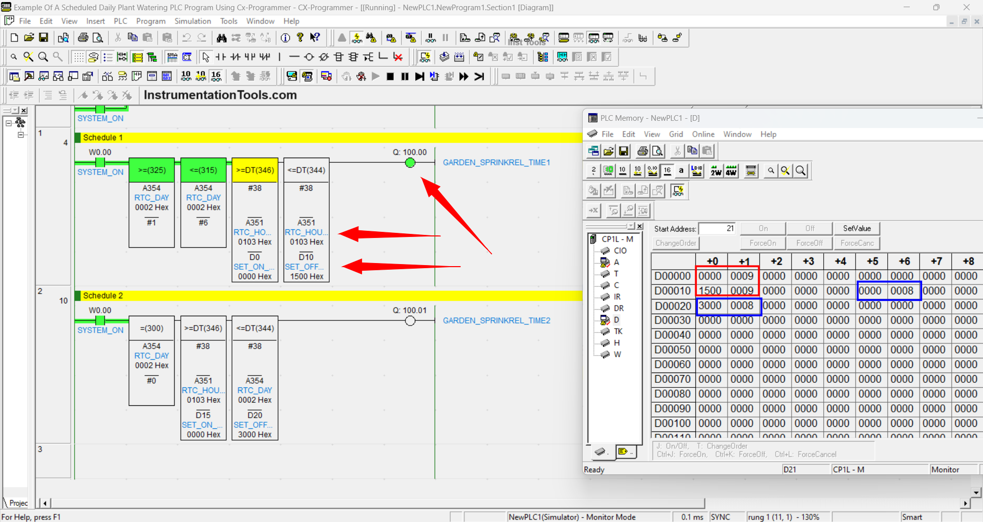Click the double-arrow continuous run icon
983x522 pixels.
[x=464, y=76]
